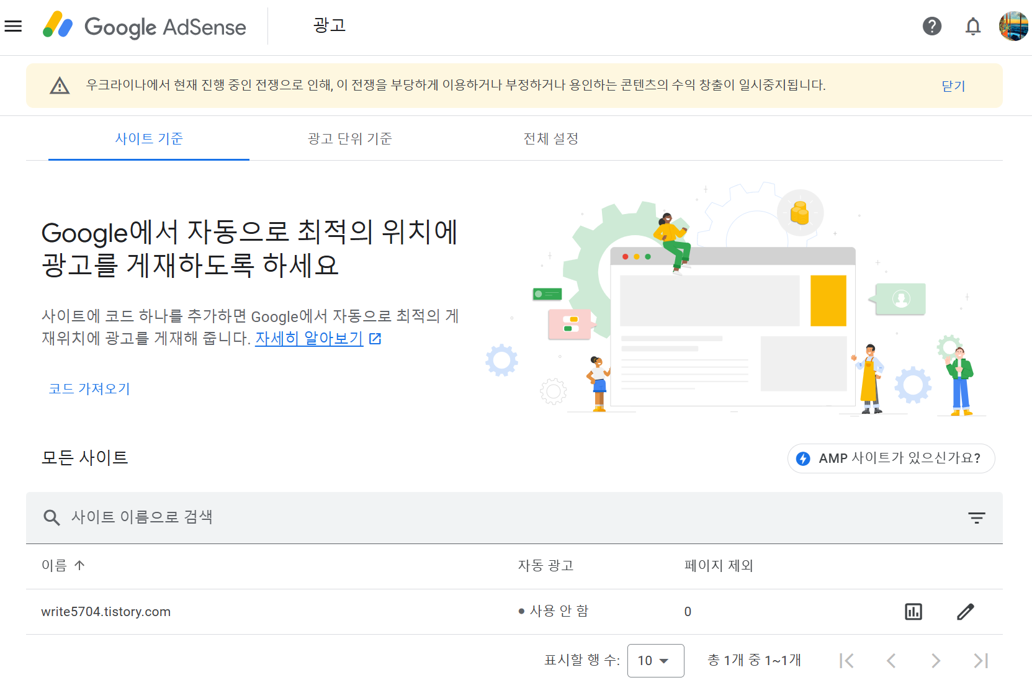Click the sort arrow next to 이름
The image size is (1032, 693).
(x=79, y=565)
